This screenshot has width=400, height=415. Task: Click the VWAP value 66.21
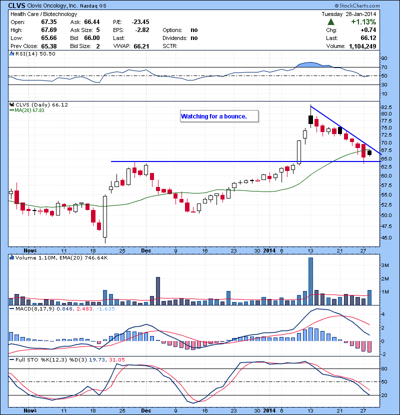141,46
